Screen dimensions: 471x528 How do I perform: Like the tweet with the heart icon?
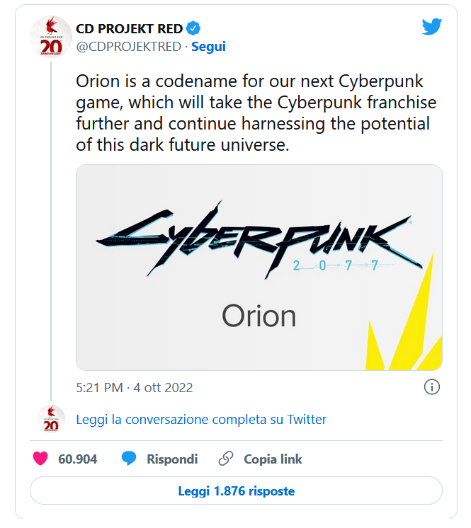point(40,459)
